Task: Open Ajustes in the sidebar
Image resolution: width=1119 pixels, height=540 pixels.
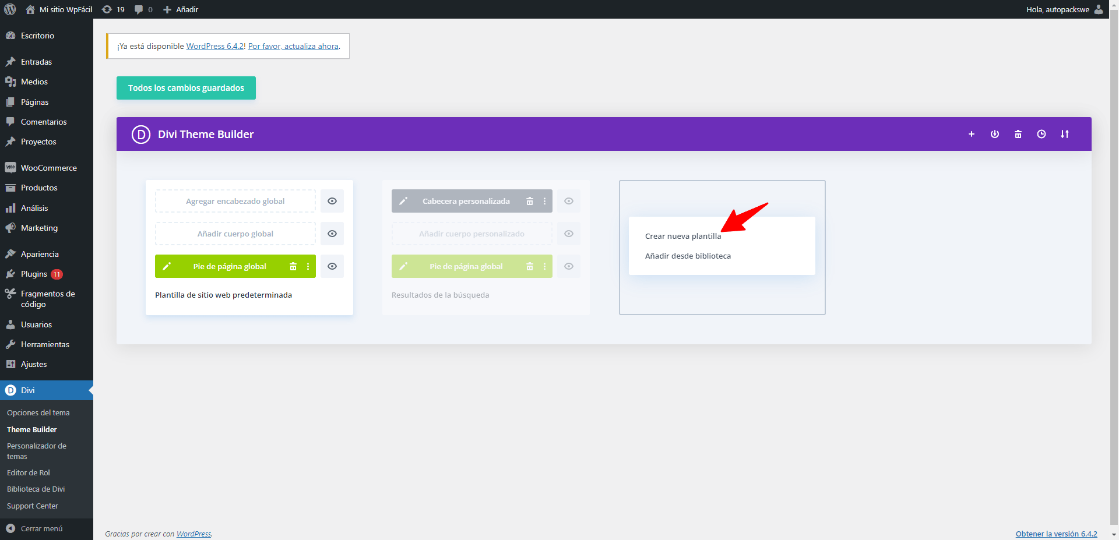Action: pos(47,364)
